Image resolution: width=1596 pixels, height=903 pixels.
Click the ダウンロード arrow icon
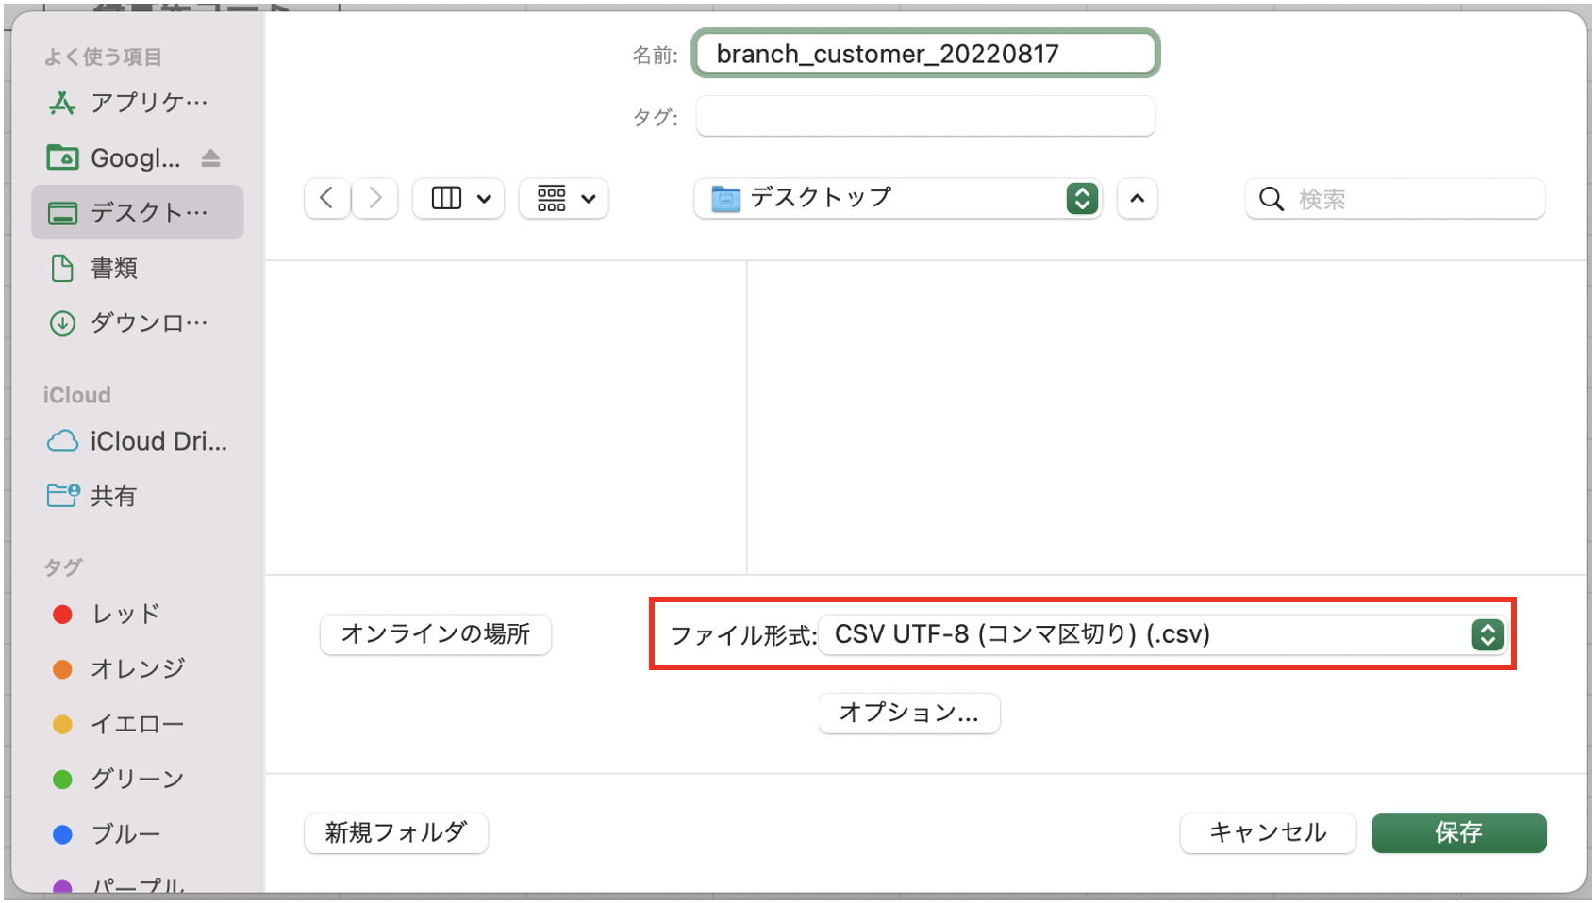tap(62, 323)
